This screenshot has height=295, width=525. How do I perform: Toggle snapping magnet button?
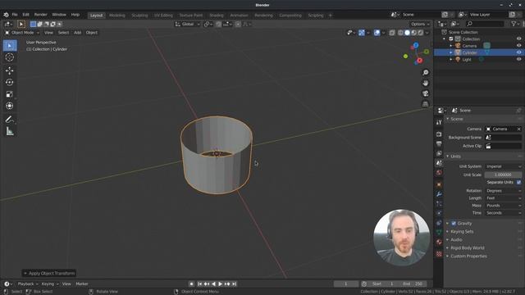(x=218, y=24)
